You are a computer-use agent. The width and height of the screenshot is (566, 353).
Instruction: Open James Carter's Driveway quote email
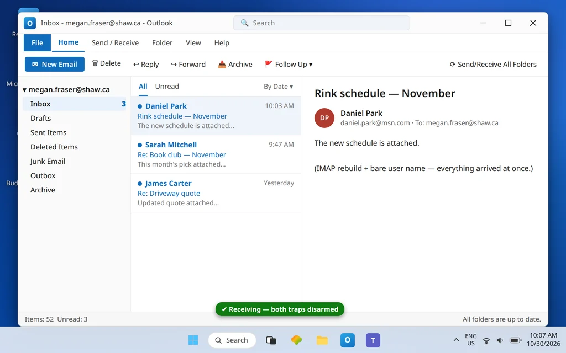pos(216,193)
